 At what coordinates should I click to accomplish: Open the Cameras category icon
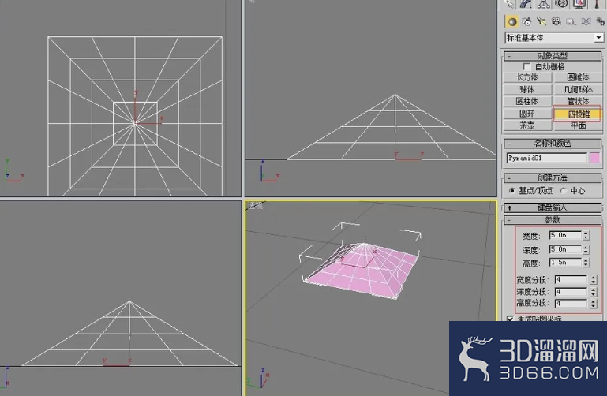pyautogui.click(x=556, y=21)
